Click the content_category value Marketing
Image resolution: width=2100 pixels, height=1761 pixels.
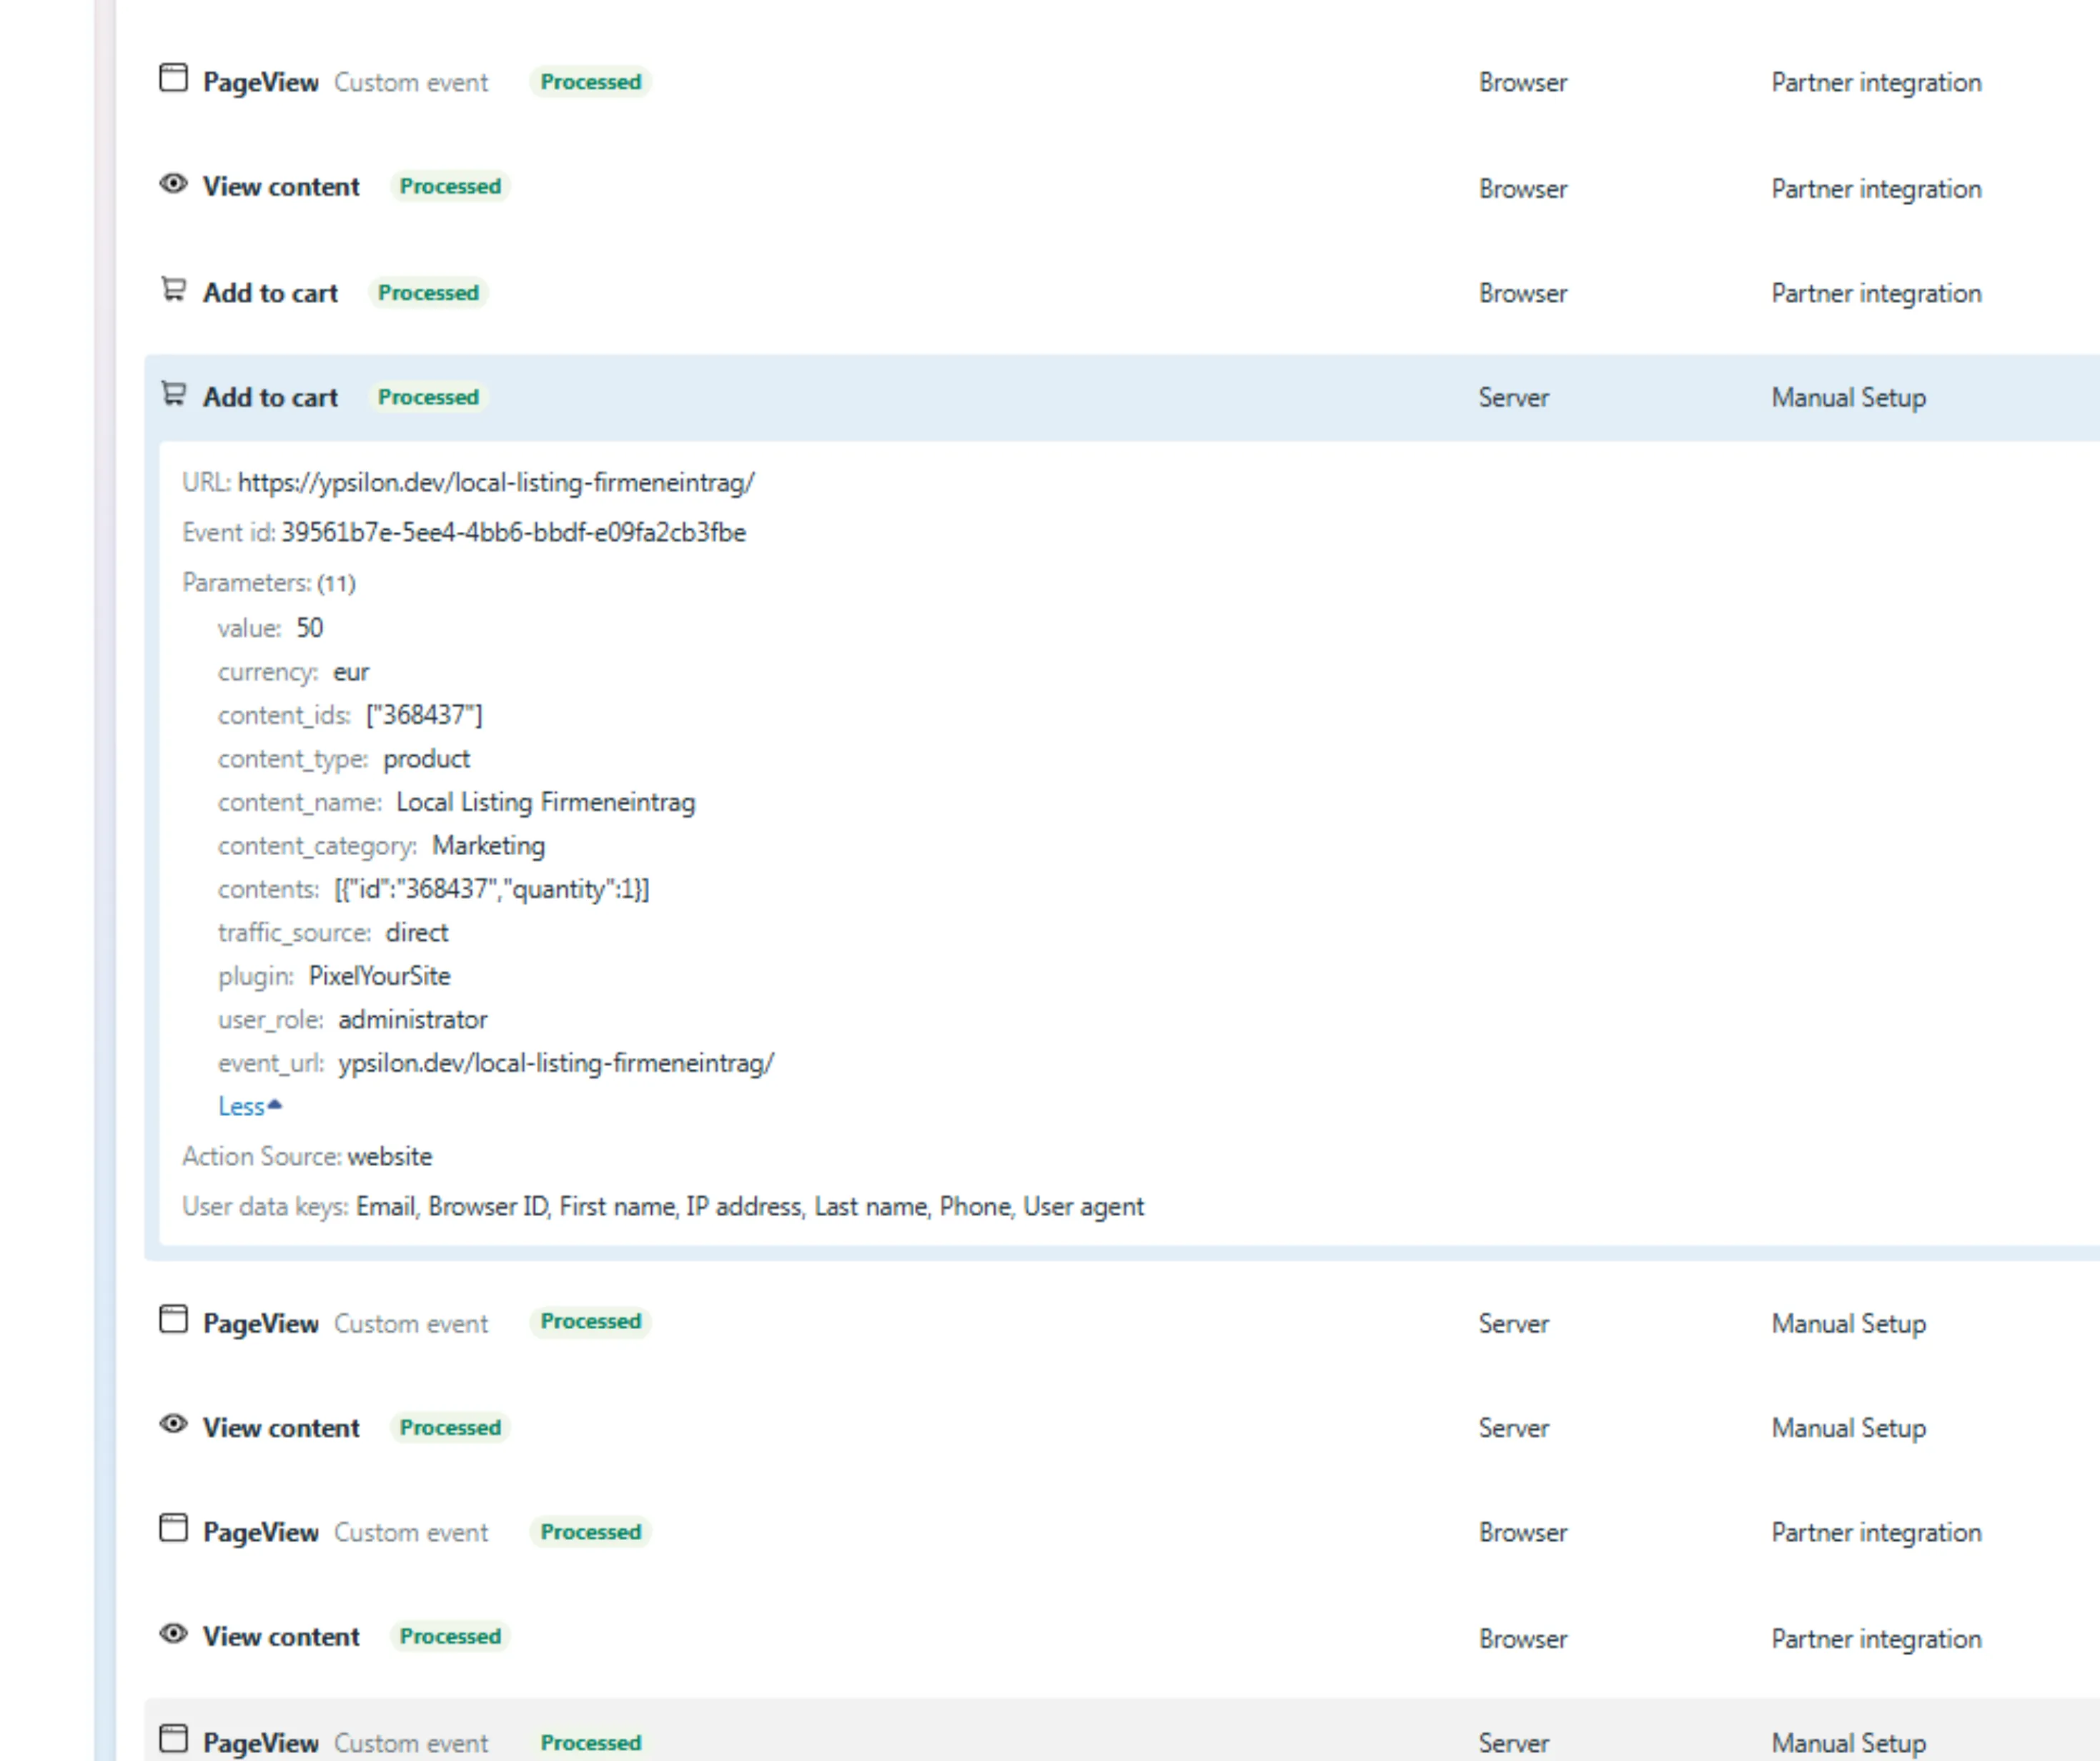[488, 847]
